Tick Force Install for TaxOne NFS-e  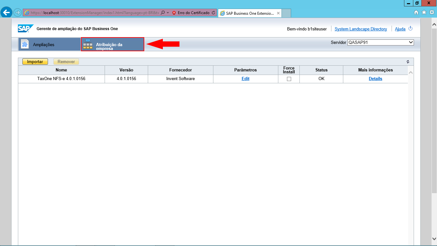[x=289, y=79]
